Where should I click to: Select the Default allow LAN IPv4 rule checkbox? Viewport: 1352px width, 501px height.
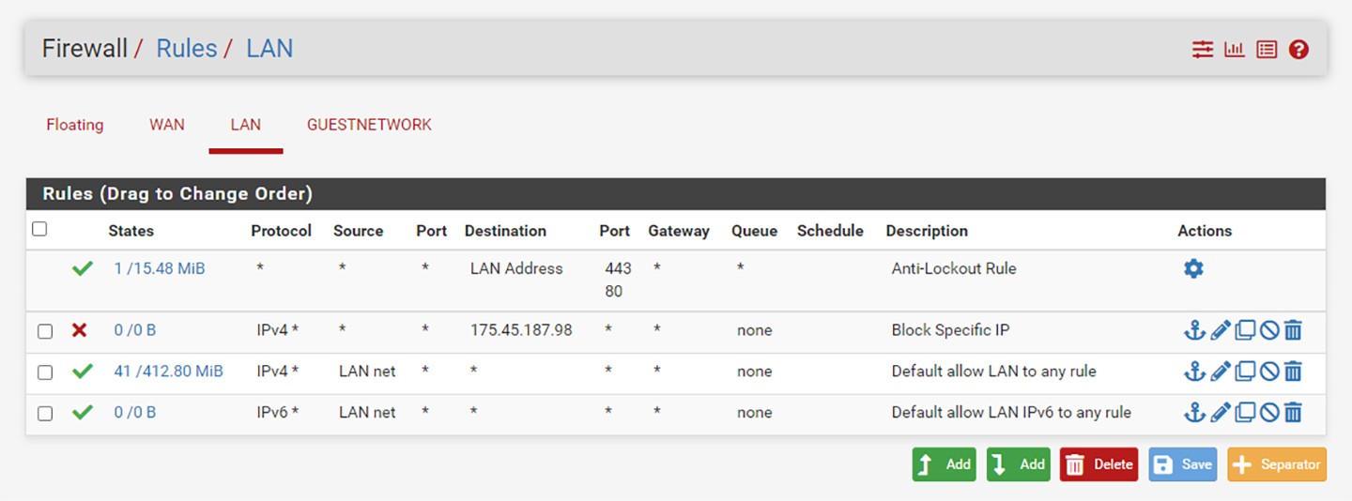coord(45,372)
